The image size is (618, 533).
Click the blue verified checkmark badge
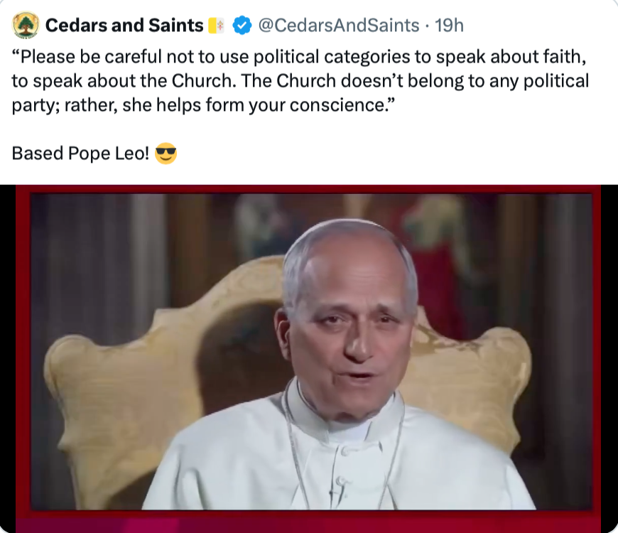coord(242,26)
